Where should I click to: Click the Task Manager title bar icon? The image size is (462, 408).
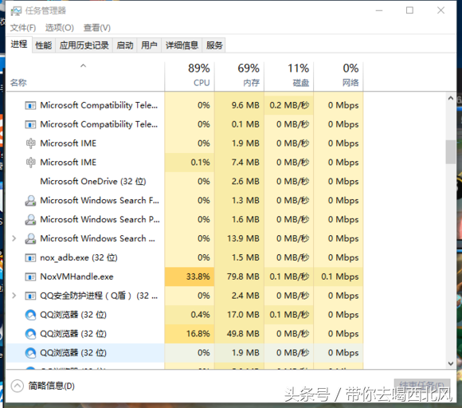tap(16, 11)
